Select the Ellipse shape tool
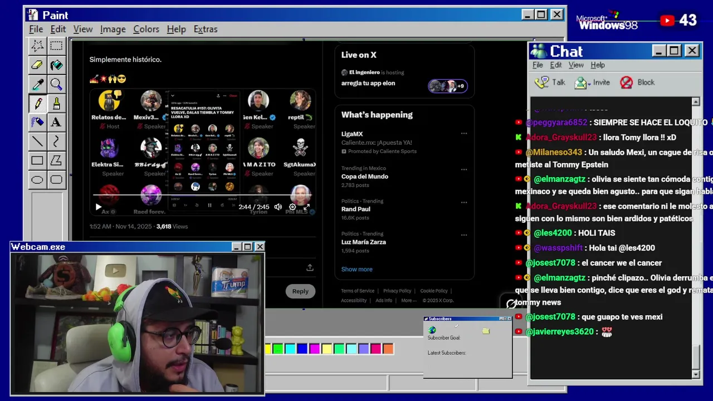The height and width of the screenshot is (401, 713). pos(37,179)
